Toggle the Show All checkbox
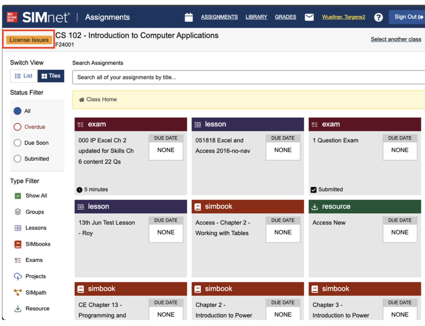Image resolution: width=425 pixels, height=326 pixels. tap(18, 196)
